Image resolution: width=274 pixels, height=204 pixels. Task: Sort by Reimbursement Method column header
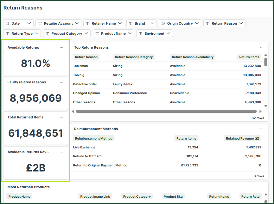pos(94,139)
